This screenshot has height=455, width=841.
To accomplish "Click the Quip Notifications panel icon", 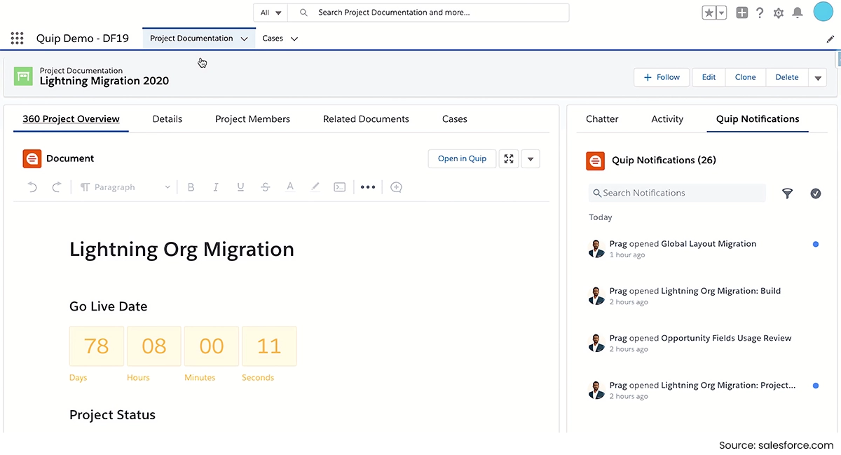I will pyautogui.click(x=595, y=161).
